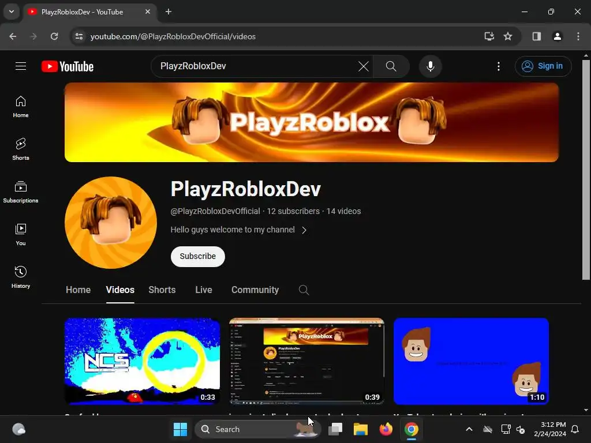This screenshot has height=443, width=591.
Task: Click the channel avatar picture
Action: pyautogui.click(x=111, y=223)
